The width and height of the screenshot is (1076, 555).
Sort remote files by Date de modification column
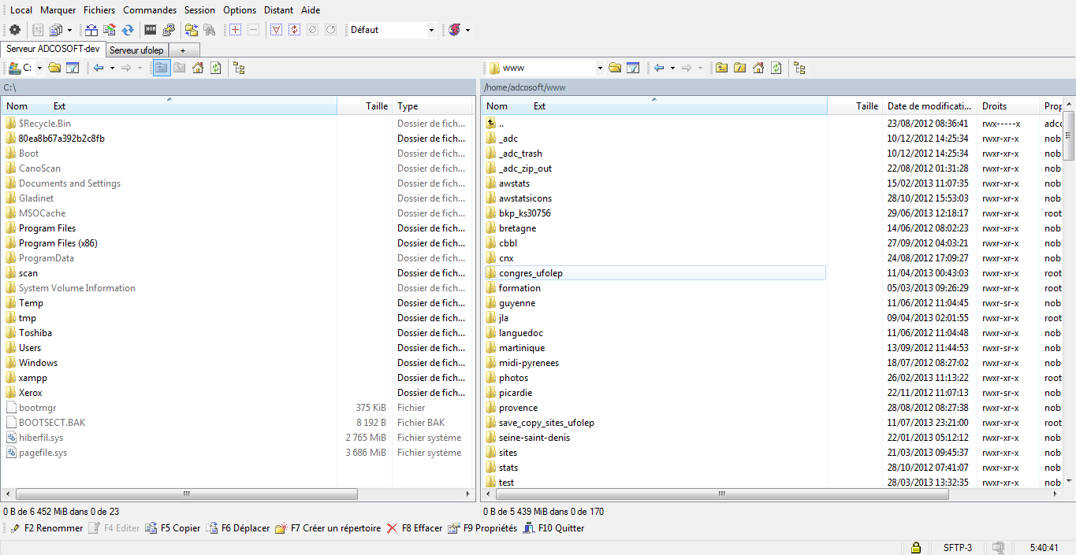[929, 106]
